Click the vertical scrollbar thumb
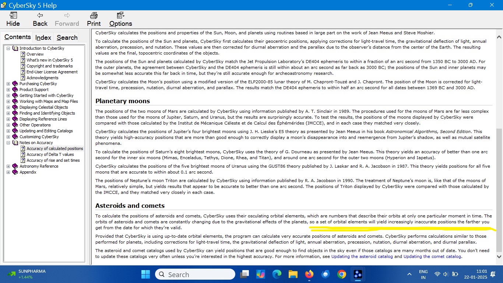This screenshot has width=503, height=283. click(499, 190)
